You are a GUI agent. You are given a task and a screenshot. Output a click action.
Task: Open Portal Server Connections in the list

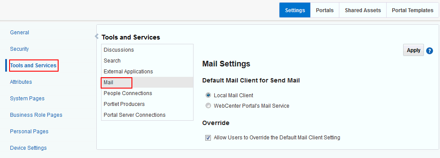click(148, 115)
